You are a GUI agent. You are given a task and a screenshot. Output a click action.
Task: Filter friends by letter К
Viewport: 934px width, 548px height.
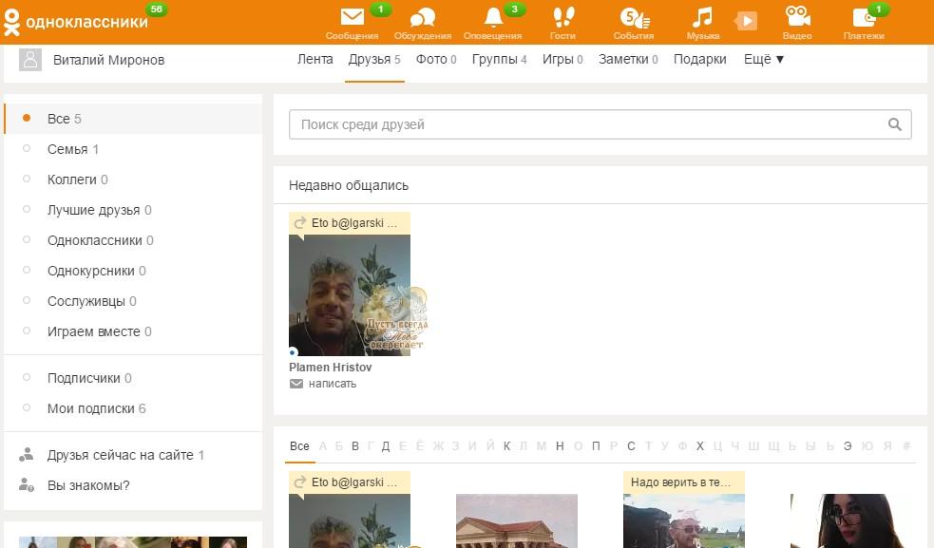point(506,446)
